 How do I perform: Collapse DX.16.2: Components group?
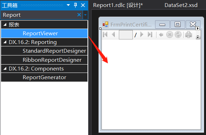[x=5, y=69]
